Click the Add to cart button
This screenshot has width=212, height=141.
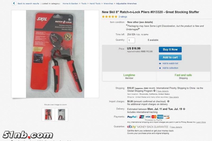(x=170, y=57)
